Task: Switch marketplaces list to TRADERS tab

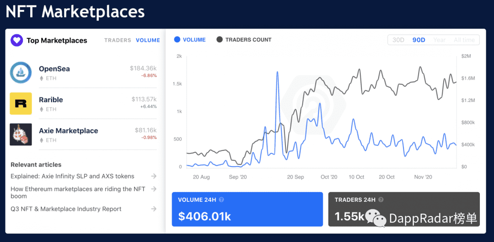Action: tap(118, 40)
